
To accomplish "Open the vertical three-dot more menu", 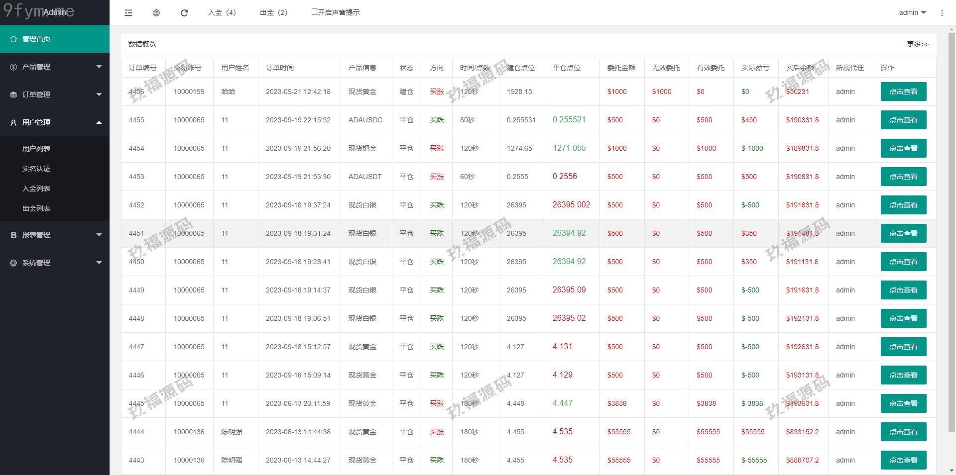I will click(x=942, y=13).
